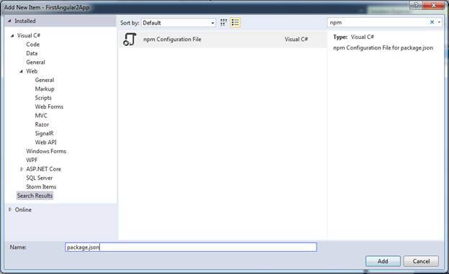Select the npm Configuration File template icon
449x274 pixels.
130,40
